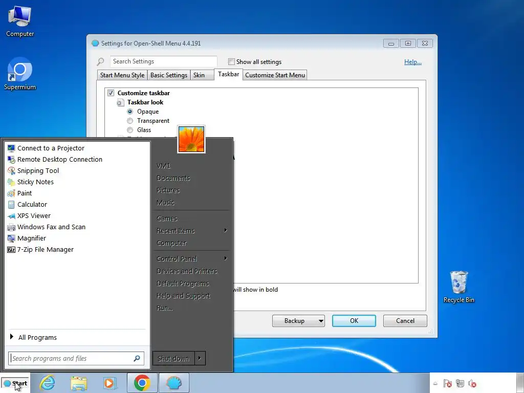Image resolution: width=524 pixels, height=393 pixels.
Task: Click OK in settings dialog
Action: [x=354, y=321]
